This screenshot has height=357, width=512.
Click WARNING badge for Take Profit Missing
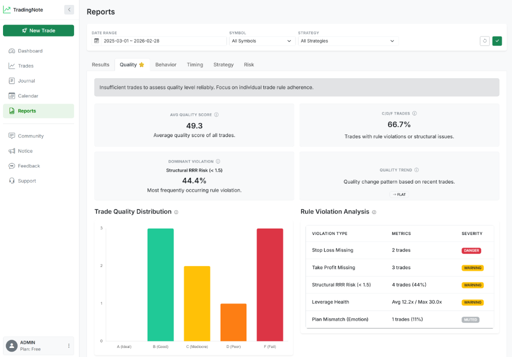[x=472, y=268]
